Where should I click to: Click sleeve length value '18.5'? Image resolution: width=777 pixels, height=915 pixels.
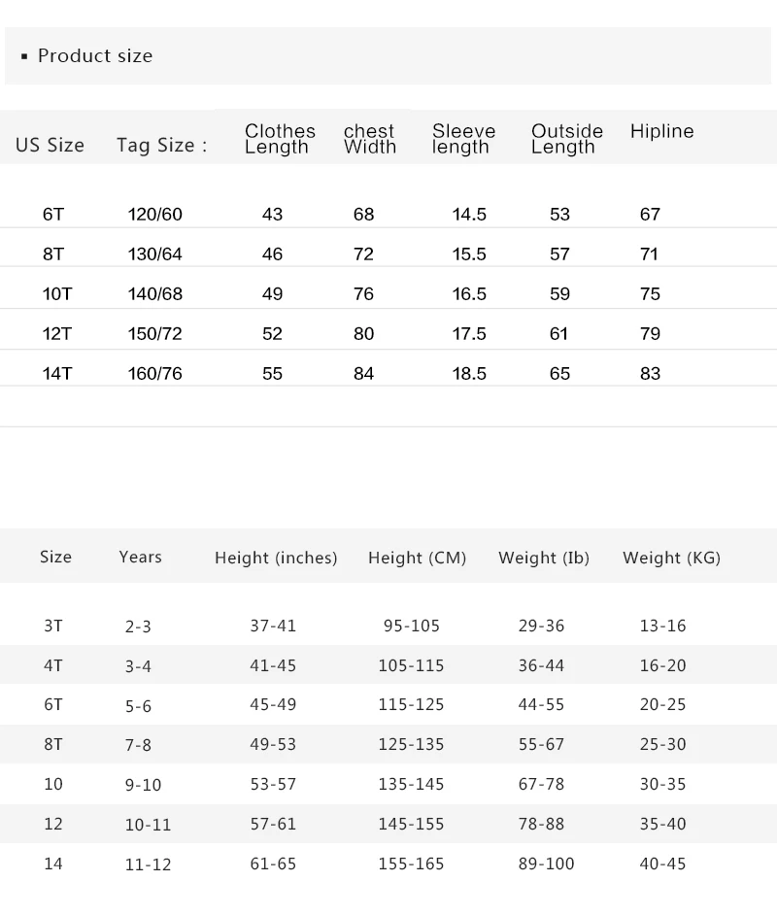[469, 373]
